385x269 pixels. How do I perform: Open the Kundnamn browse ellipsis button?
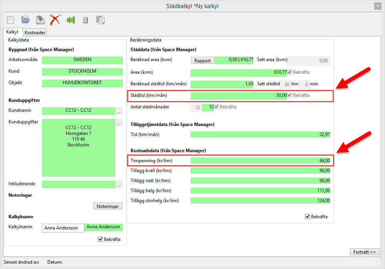tap(119, 111)
